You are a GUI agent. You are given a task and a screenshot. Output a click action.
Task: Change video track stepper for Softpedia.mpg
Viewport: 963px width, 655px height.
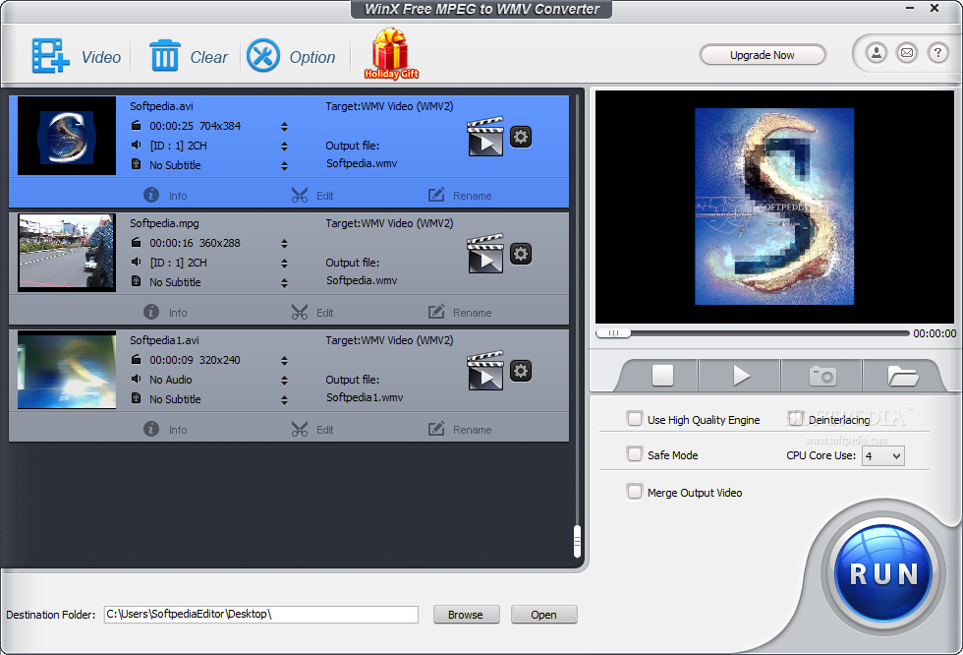pyautogui.click(x=284, y=243)
